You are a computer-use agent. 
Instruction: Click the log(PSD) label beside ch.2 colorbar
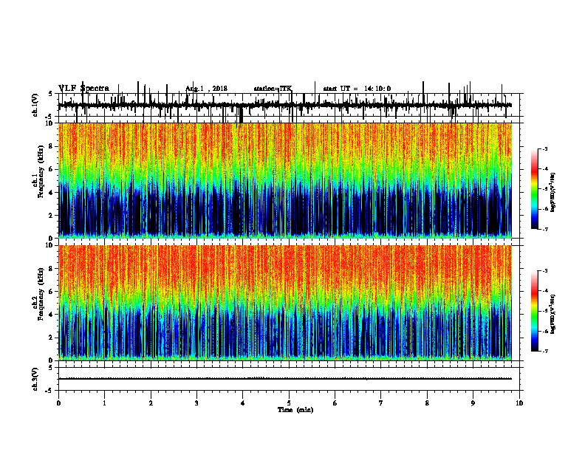pos(552,314)
